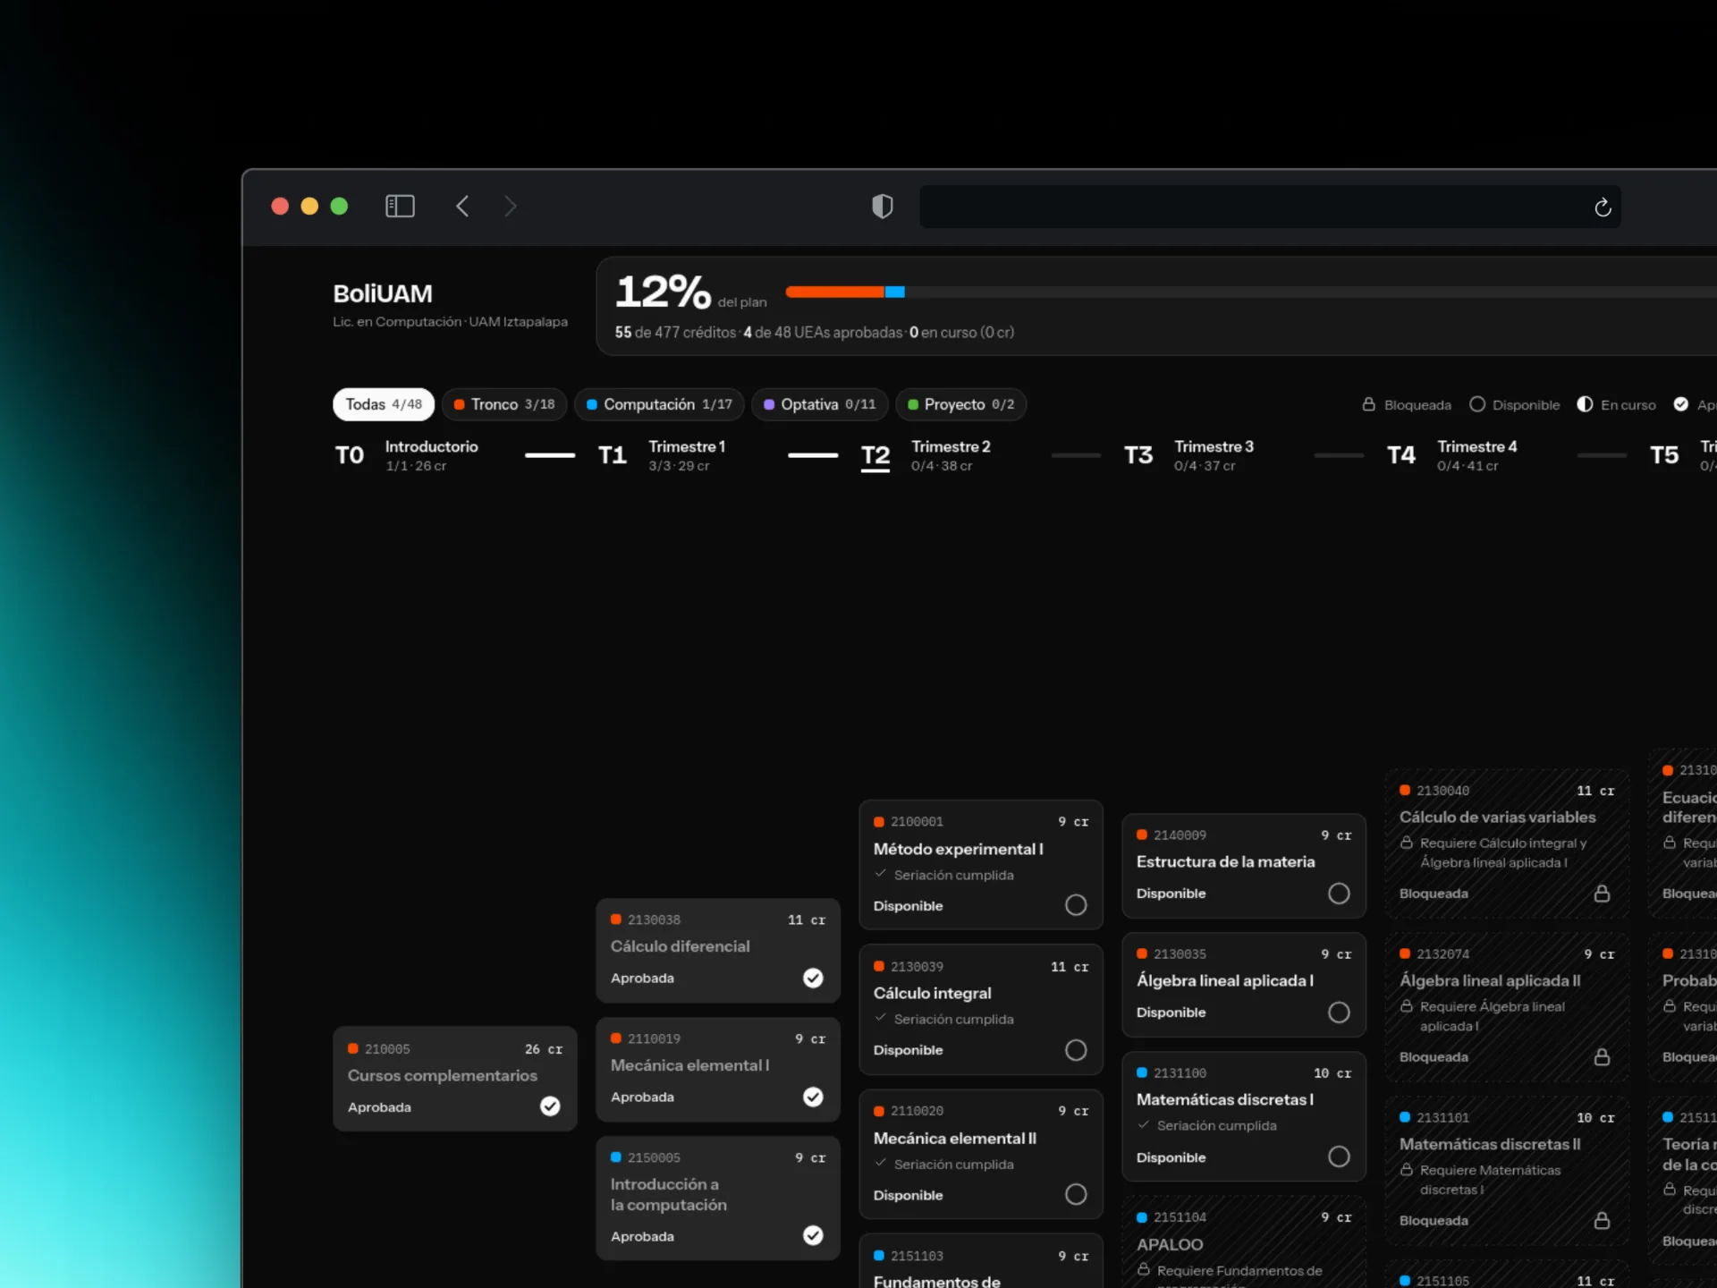Click the Disponible legend circle icon

point(1477,404)
